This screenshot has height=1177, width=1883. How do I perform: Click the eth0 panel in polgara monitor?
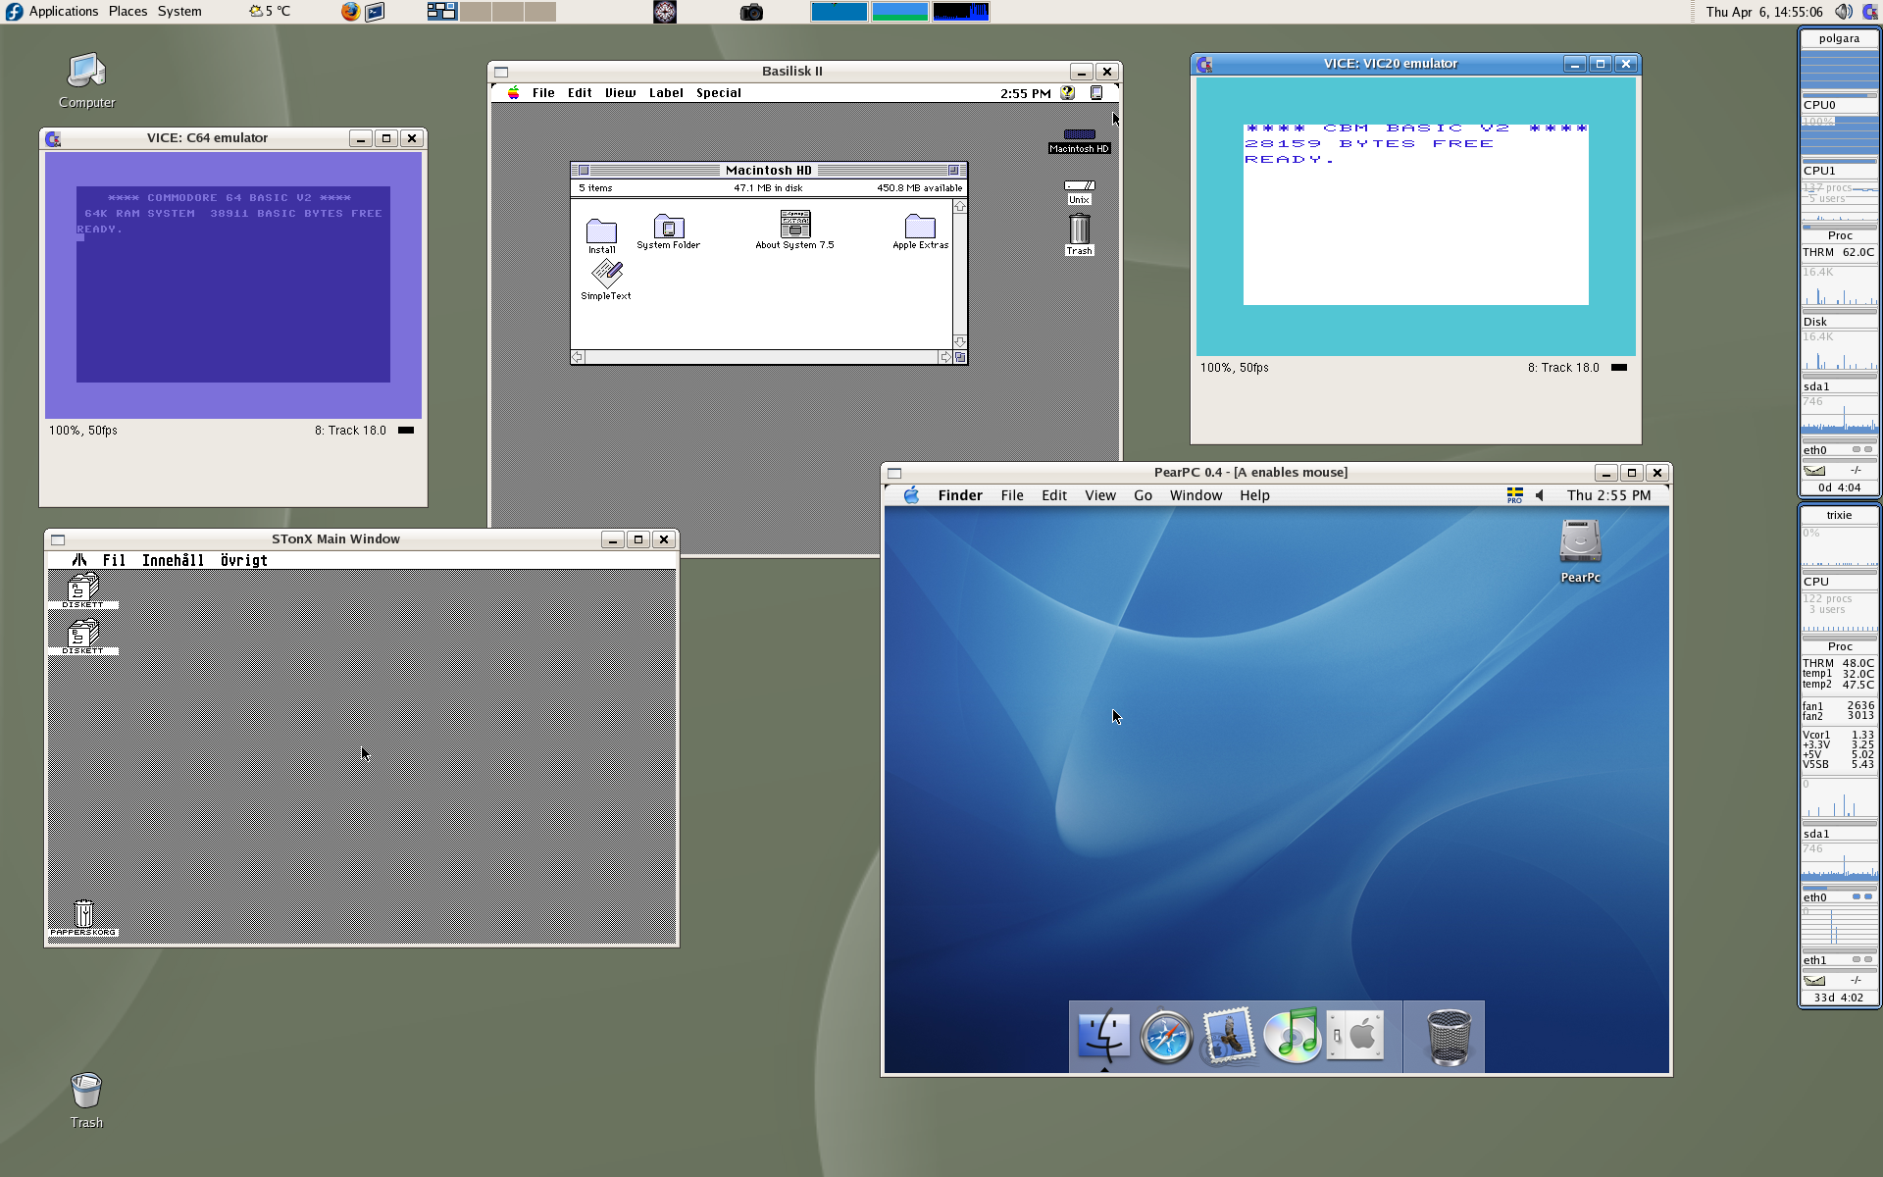tap(1839, 450)
